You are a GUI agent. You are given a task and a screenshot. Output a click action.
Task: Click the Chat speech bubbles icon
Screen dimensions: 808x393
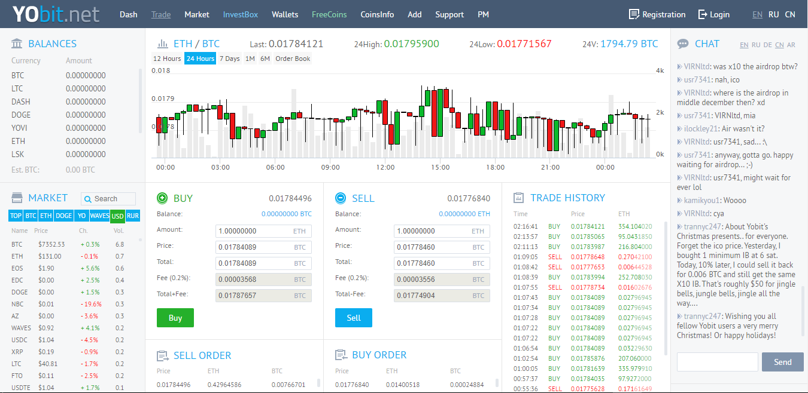682,44
